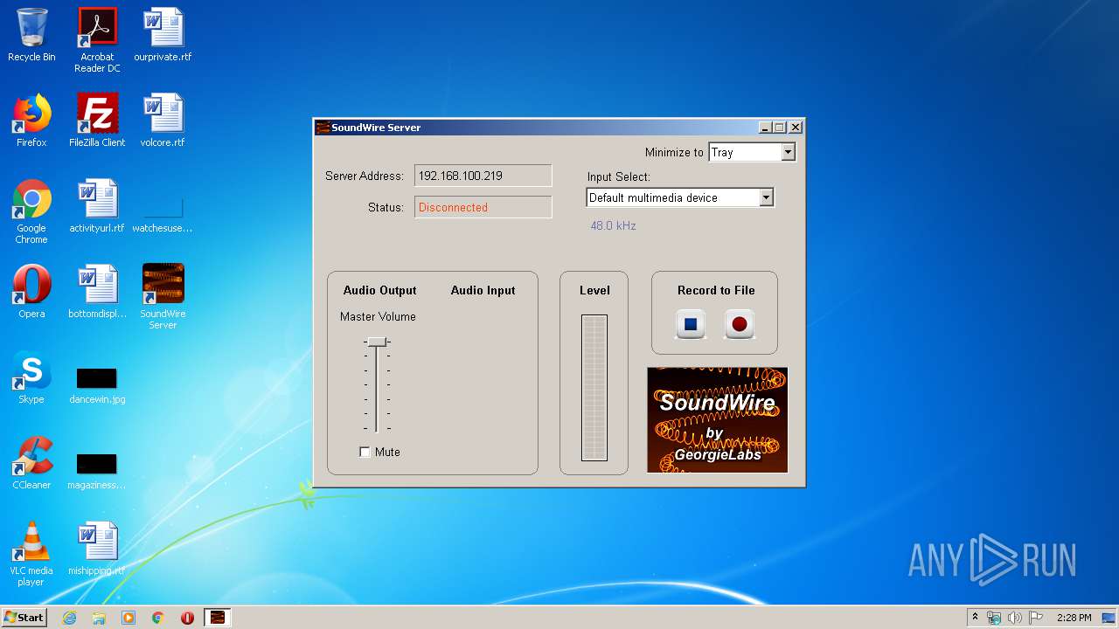Start recording with the red record button
This screenshot has height=629, width=1119.
(x=740, y=324)
